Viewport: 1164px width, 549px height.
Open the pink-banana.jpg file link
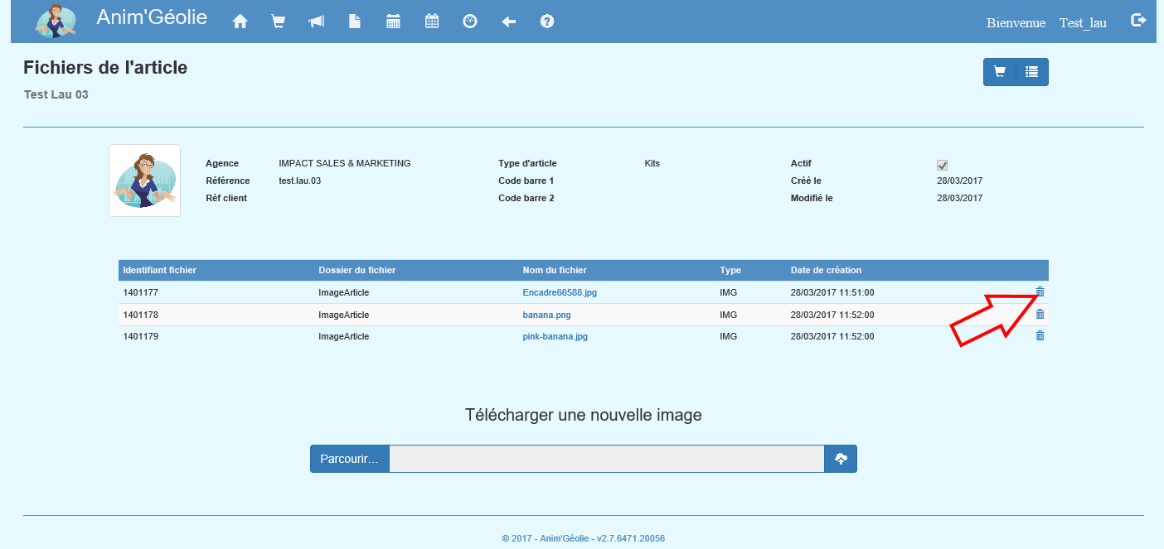coord(555,337)
